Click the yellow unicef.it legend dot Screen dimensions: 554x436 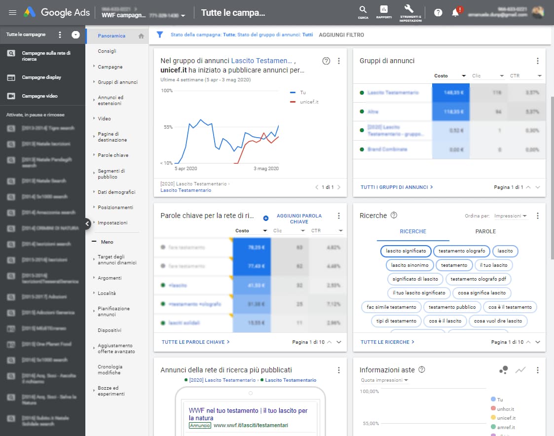point(493,418)
